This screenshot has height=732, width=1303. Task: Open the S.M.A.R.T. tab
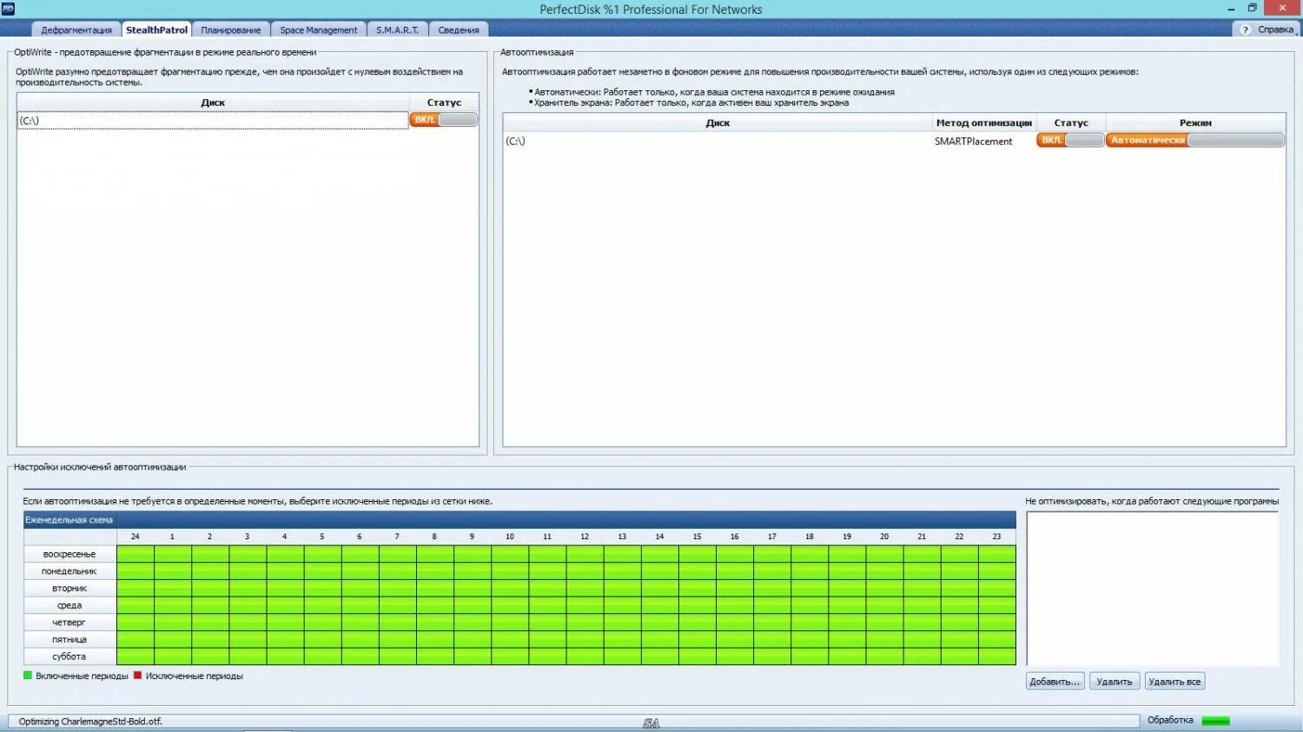tap(397, 30)
